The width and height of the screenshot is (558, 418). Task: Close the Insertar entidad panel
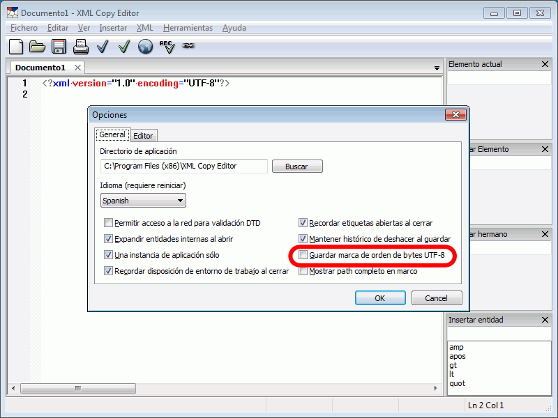(x=545, y=320)
